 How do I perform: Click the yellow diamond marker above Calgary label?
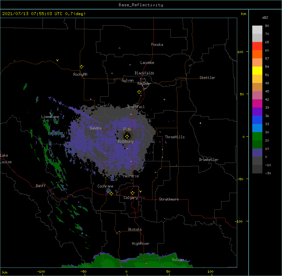point(132,193)
